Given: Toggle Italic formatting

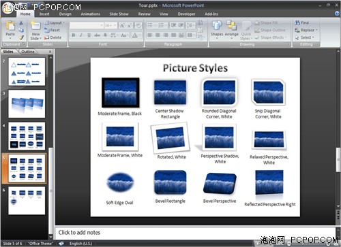Looking at the screenshot, I should [81, 35].
